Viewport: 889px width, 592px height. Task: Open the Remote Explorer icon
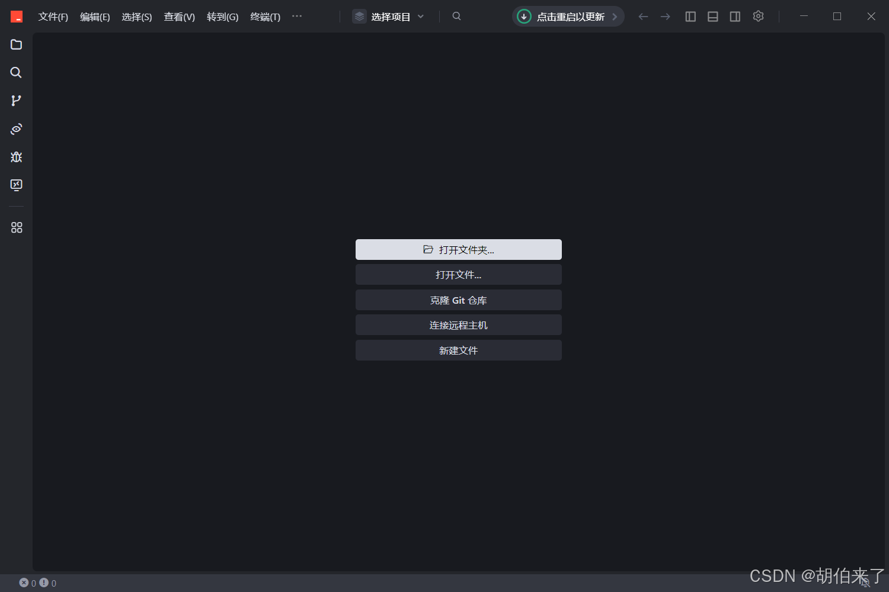pos(16,128)
